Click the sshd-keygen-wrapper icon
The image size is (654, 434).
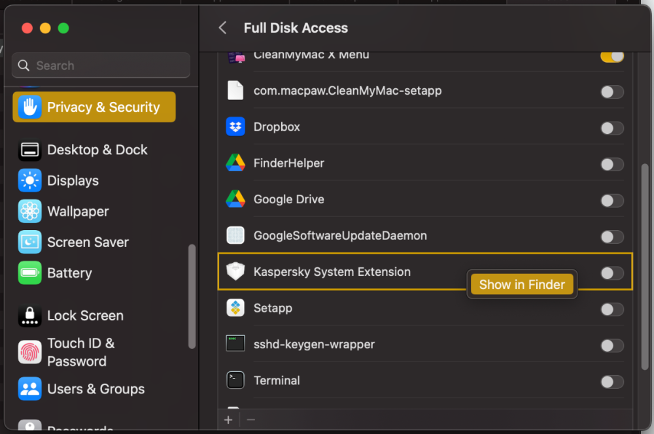pos(235,344)
